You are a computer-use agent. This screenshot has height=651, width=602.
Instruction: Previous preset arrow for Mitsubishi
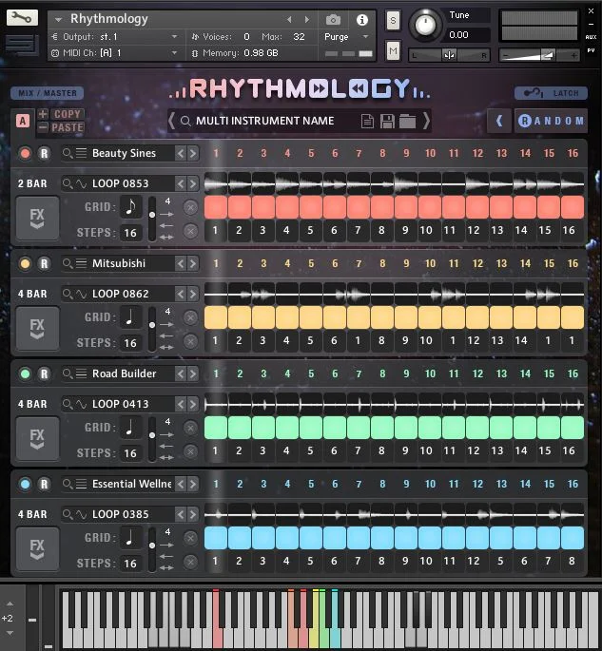pyautogui.click(x=181, y=263)
